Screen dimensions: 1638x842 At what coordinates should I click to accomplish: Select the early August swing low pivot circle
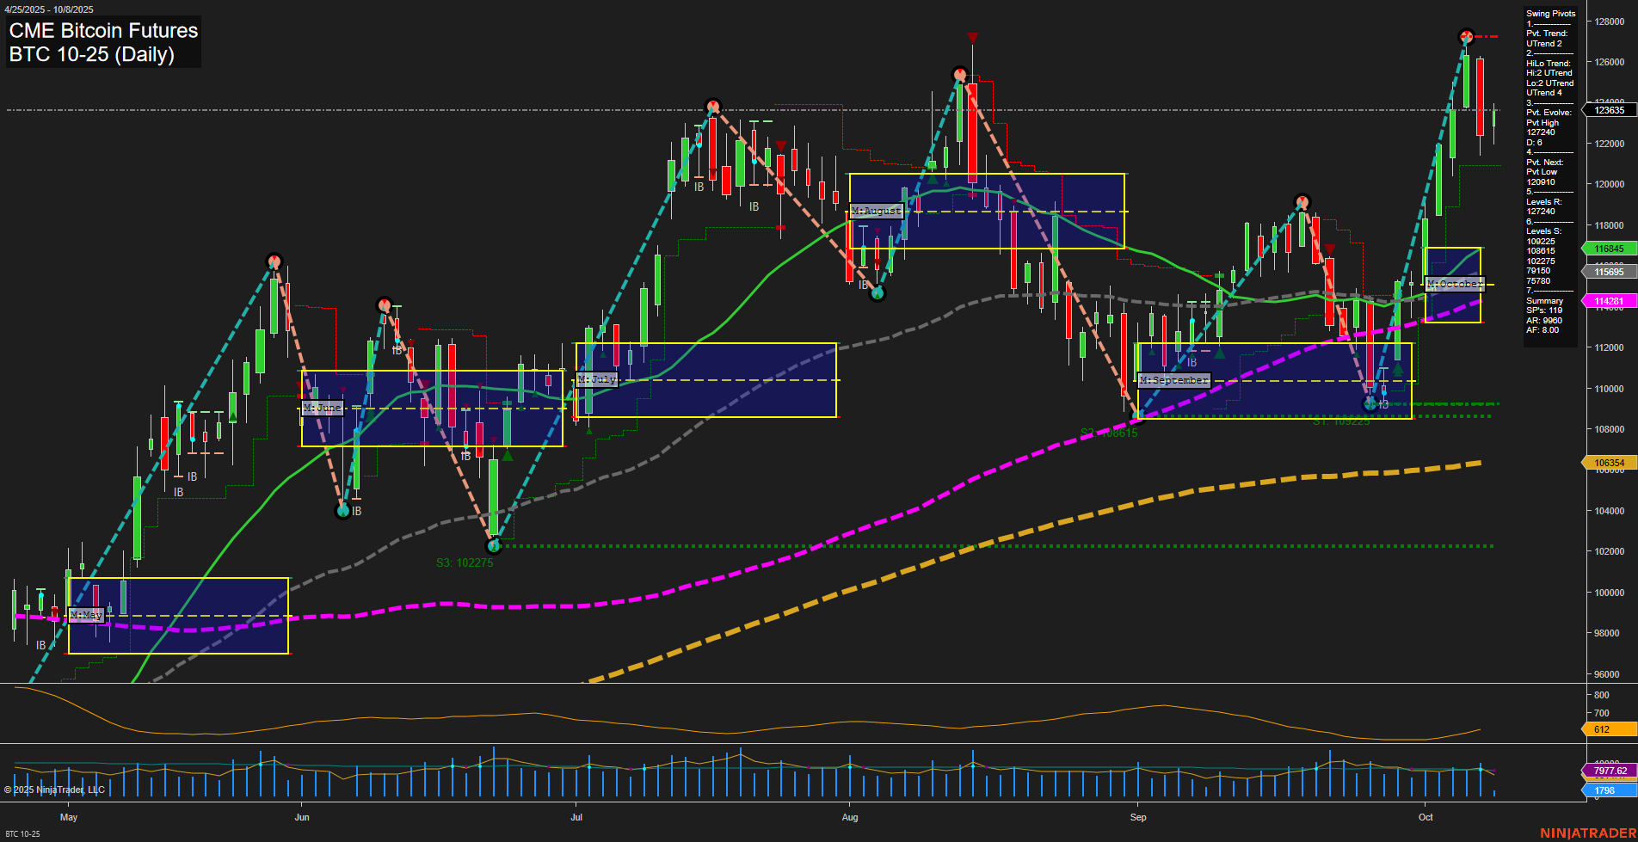pyautogui.click(x=877, y=293)
